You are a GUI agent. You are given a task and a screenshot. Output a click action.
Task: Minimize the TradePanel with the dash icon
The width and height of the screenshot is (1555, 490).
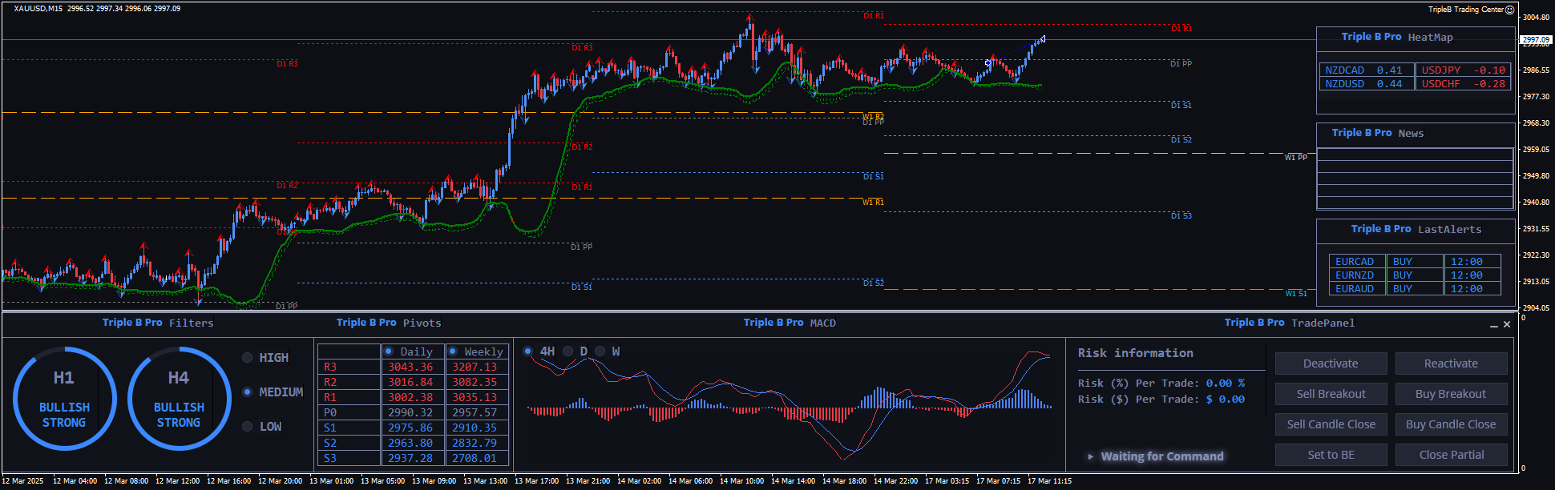(1494, 325)
